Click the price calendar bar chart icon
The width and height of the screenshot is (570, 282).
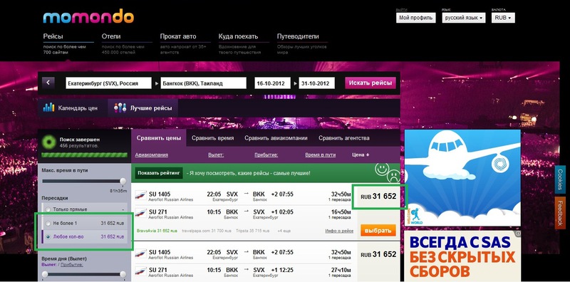(48, 108)
